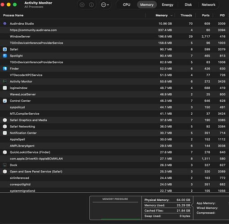Viewport: 229px width, 224px height.
Task: Select the VTDecoderXPCService row
Action: tap(114, 75)
